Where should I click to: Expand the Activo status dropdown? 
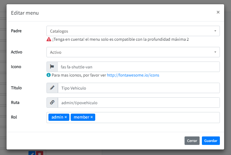[x=131, y=52]
